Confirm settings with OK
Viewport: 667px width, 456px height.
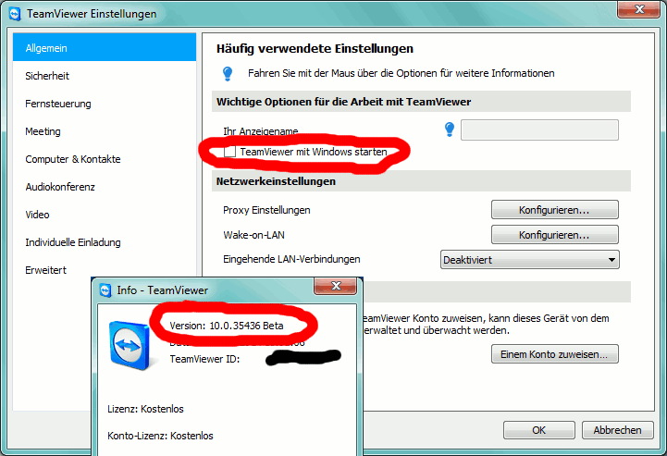(x=539, y=430)
